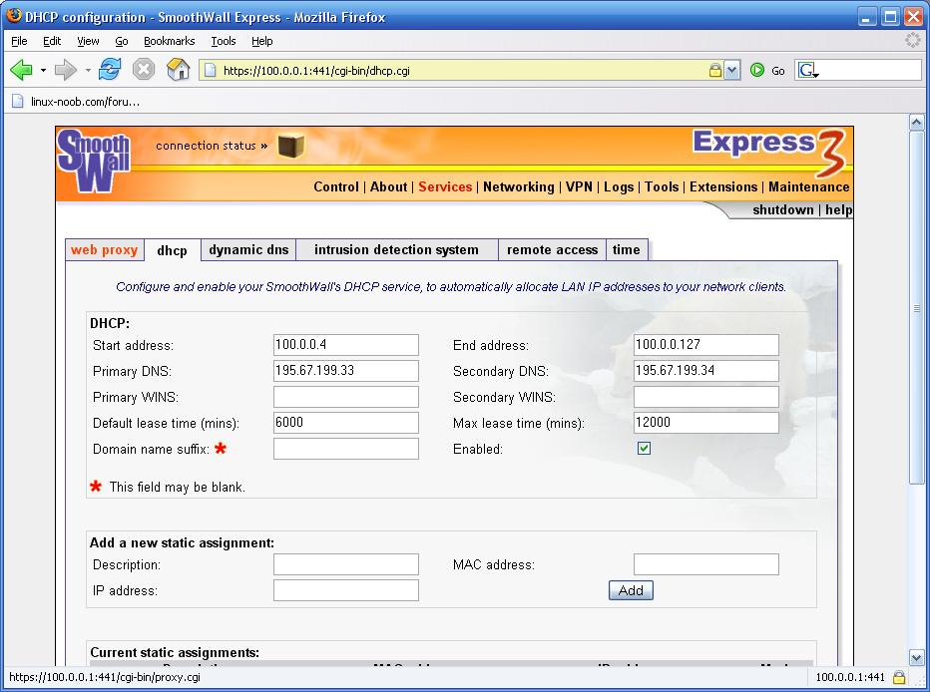Click the MAC address field
The width and height of the screenshot is (930, 692).
pyautogui.click(x=705, y=564)
